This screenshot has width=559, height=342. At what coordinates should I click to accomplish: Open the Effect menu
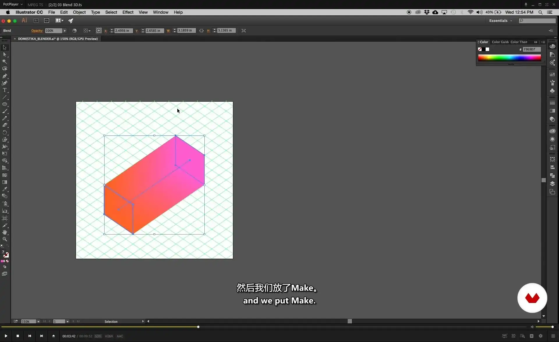pos(128,12)
